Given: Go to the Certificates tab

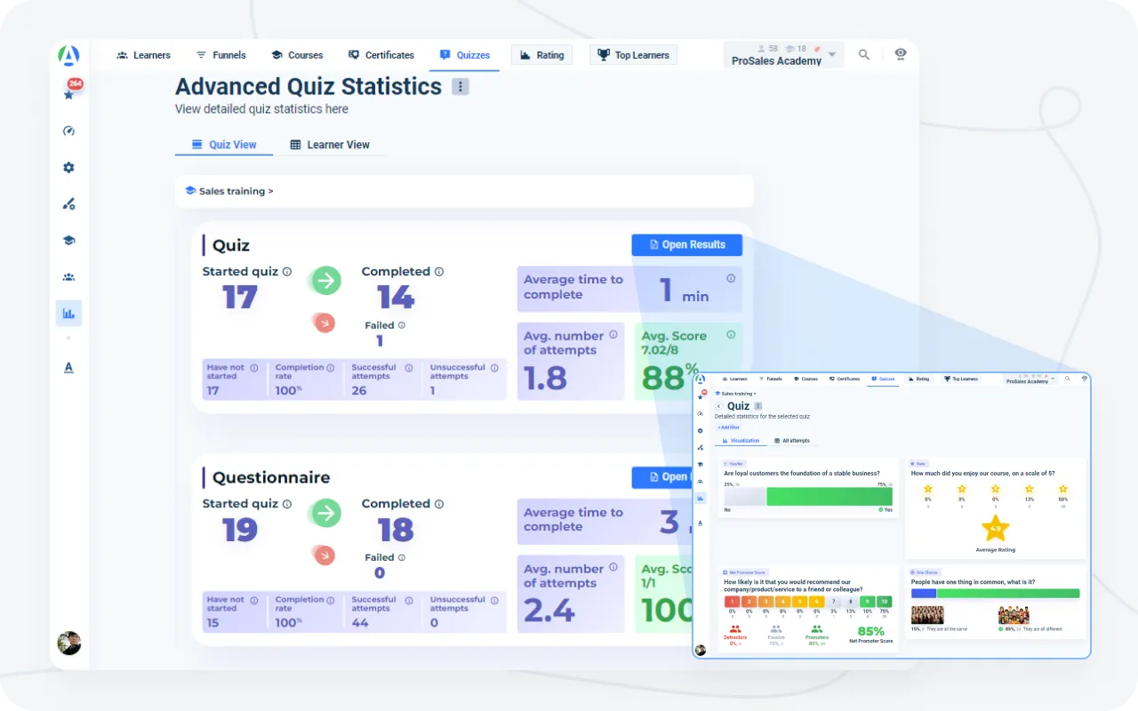Looking at the screenshot, I should pos(381,55).
